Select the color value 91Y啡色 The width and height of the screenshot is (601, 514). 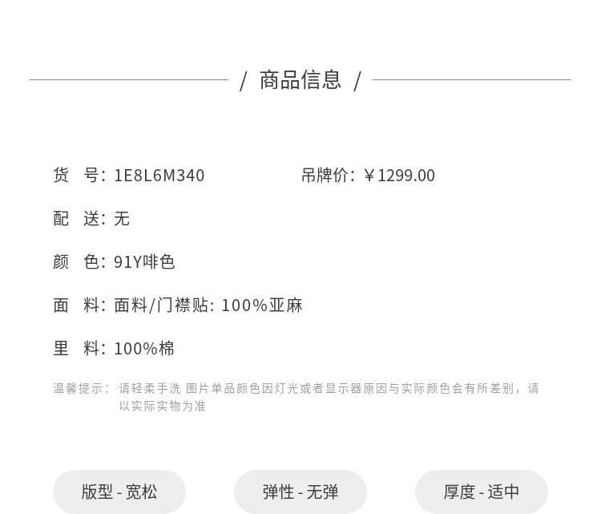tap(144, 262)
